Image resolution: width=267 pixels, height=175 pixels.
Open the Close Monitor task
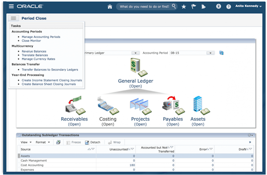31,41
